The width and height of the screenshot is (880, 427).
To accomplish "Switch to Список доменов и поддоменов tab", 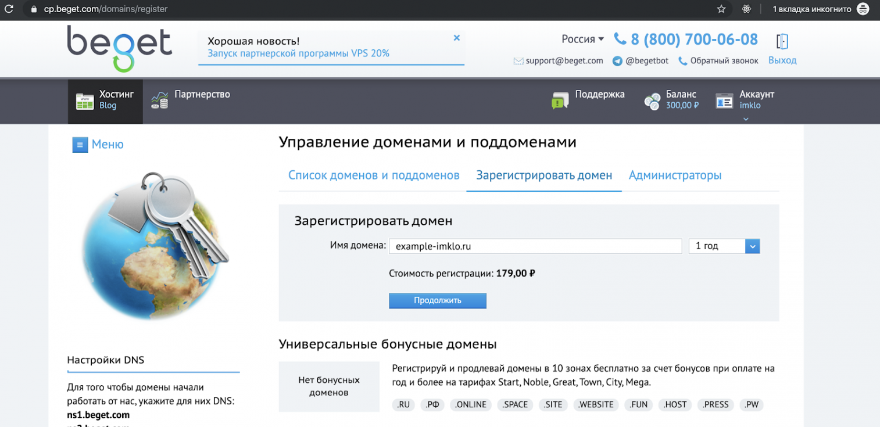I will [x=374, y=175].
